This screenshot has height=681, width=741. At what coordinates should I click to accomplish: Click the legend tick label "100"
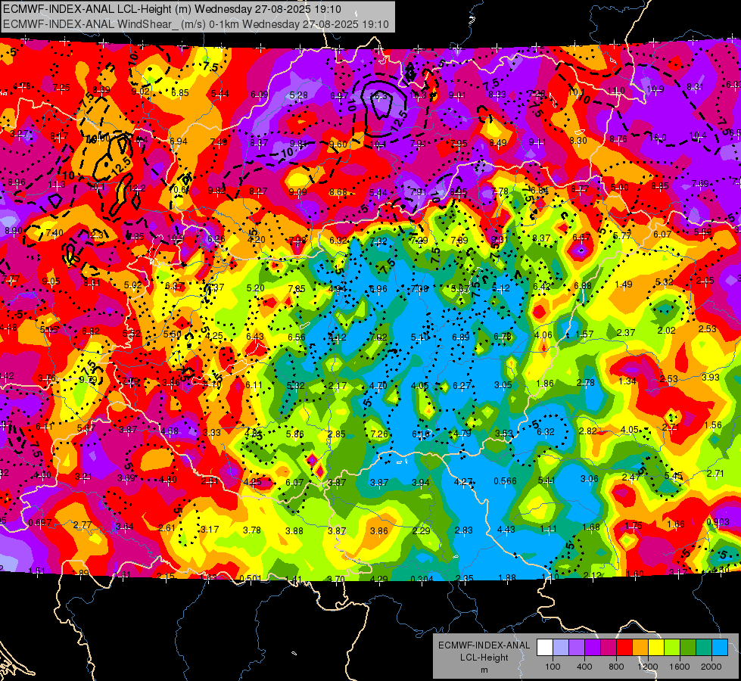coord(553,667)
